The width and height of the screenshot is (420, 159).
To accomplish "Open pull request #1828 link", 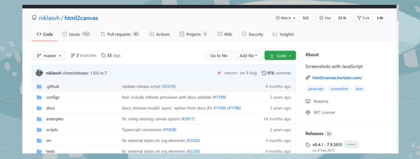I will 170,130.
